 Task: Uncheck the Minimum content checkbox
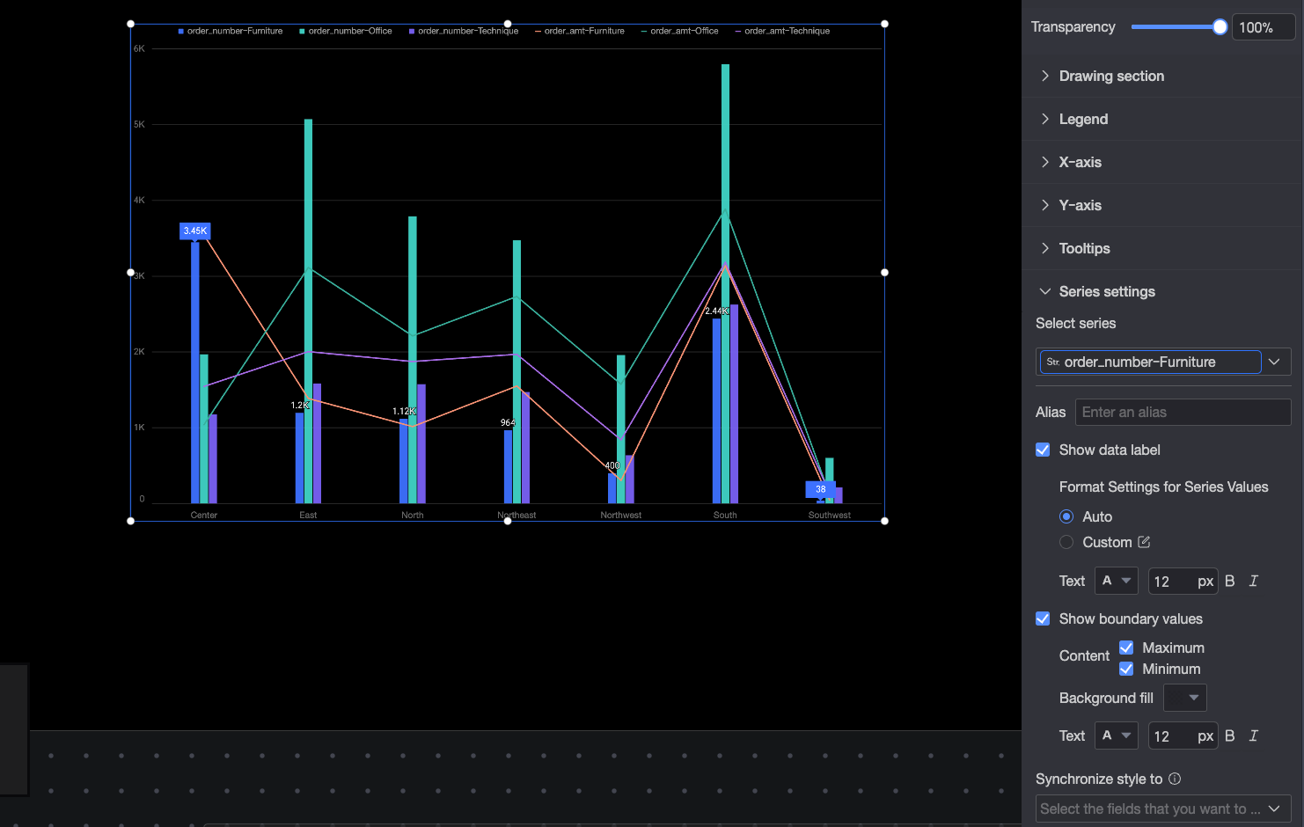coord(1126,669)
